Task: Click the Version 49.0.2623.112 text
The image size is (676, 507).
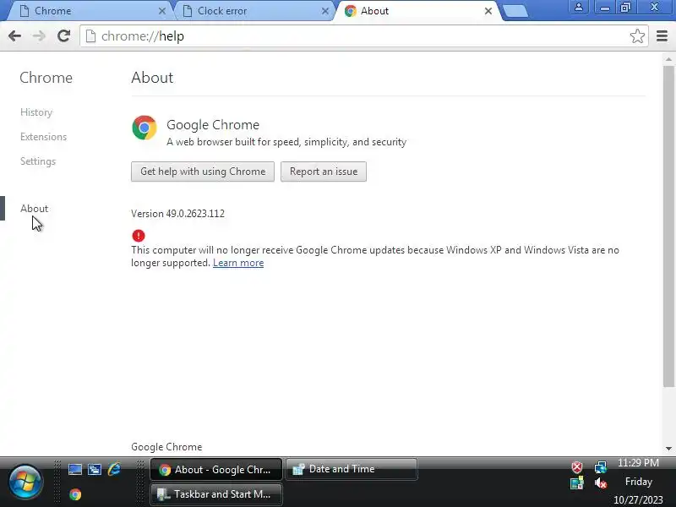Action: click(177, 214)
